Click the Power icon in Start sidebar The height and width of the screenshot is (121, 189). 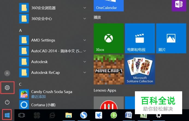point(7,102)
